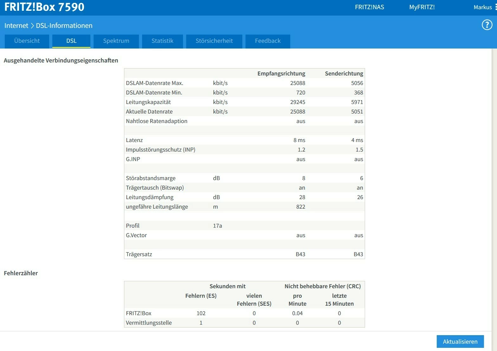Click the Profil row label

tap(133, 226)
